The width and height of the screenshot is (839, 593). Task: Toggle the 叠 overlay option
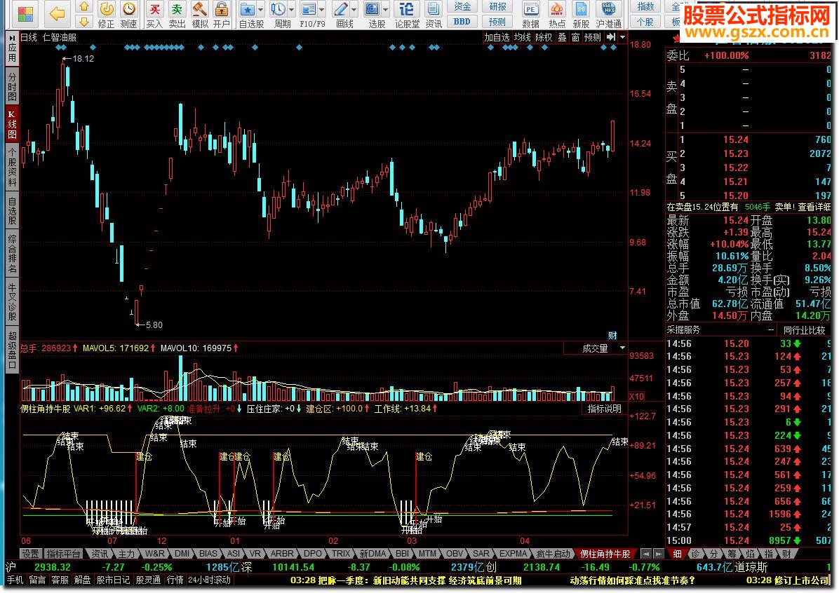click(x=563, y=37)
